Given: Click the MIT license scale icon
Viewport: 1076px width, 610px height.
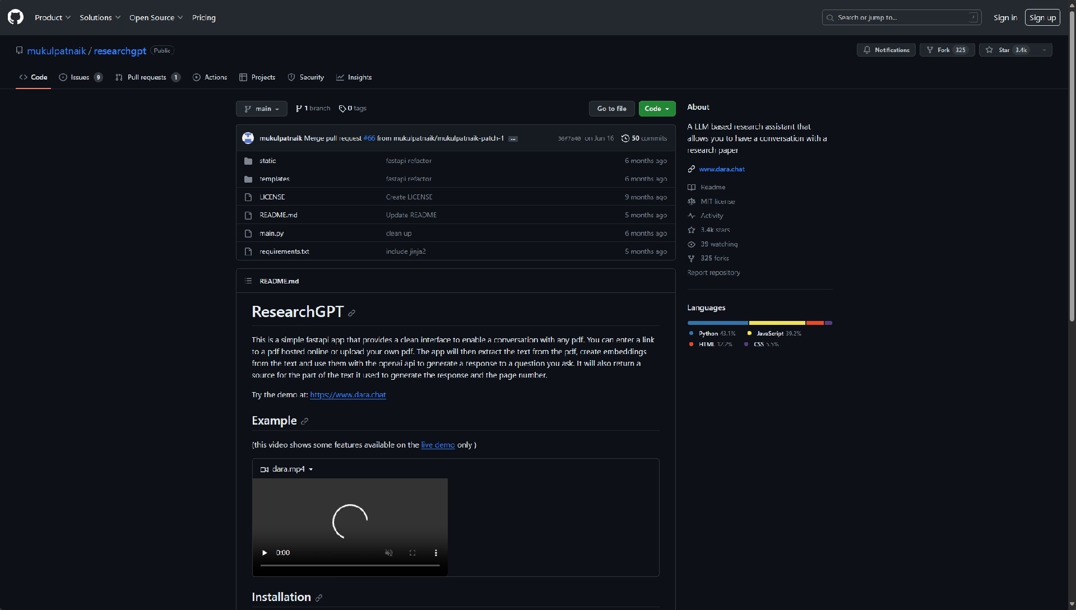Looking at the screenshot, I should (x=692, y=202).
